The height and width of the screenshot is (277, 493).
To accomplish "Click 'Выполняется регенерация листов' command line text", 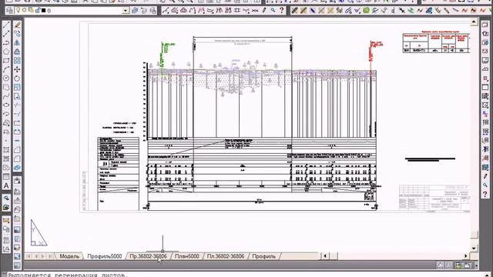I will point(67,275).
